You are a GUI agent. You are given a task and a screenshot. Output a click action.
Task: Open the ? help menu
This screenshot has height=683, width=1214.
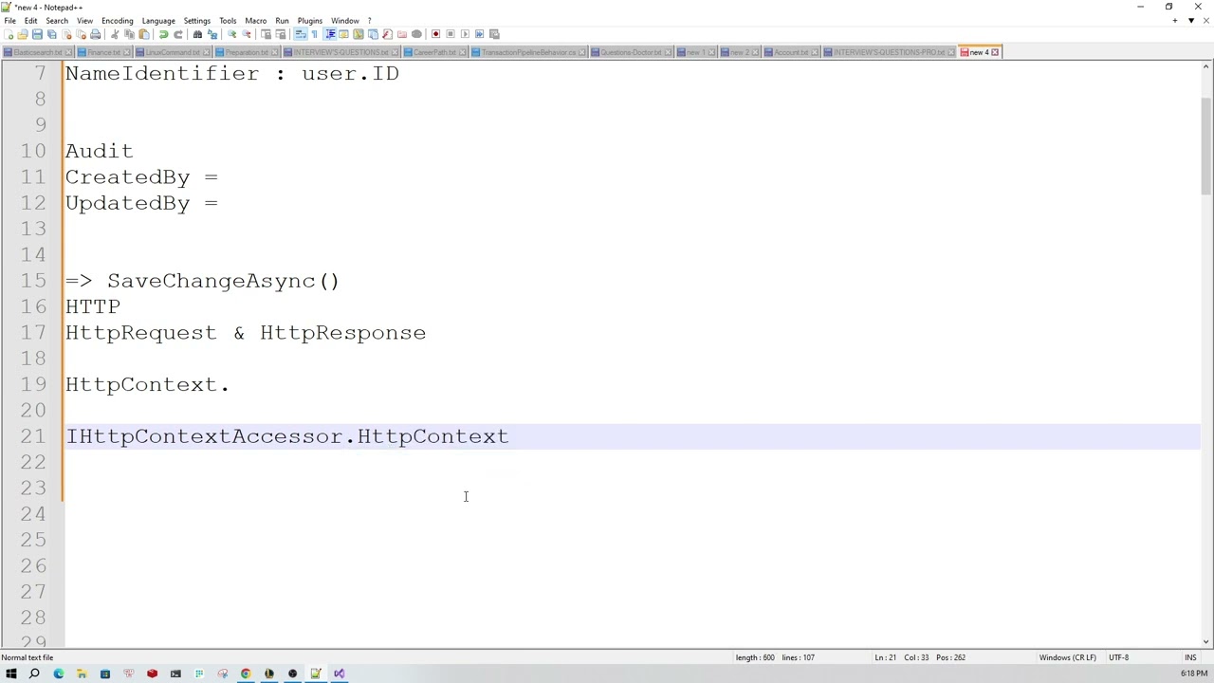point(369,20)
